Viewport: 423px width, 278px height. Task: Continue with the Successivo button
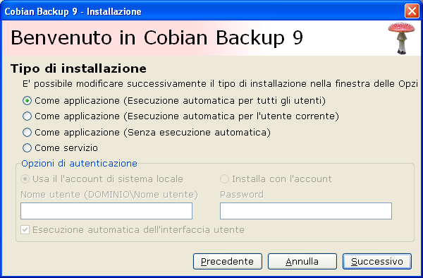tap(377, 261)
